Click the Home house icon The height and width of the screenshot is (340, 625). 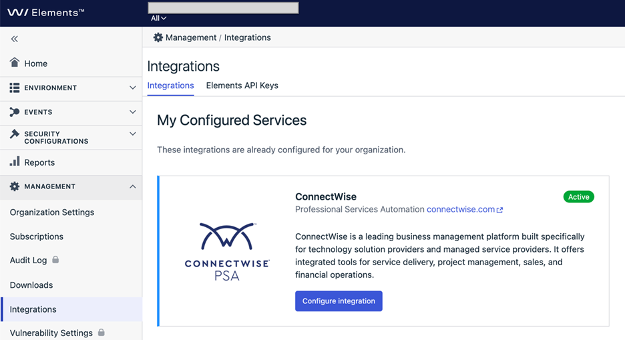(15, 62)
